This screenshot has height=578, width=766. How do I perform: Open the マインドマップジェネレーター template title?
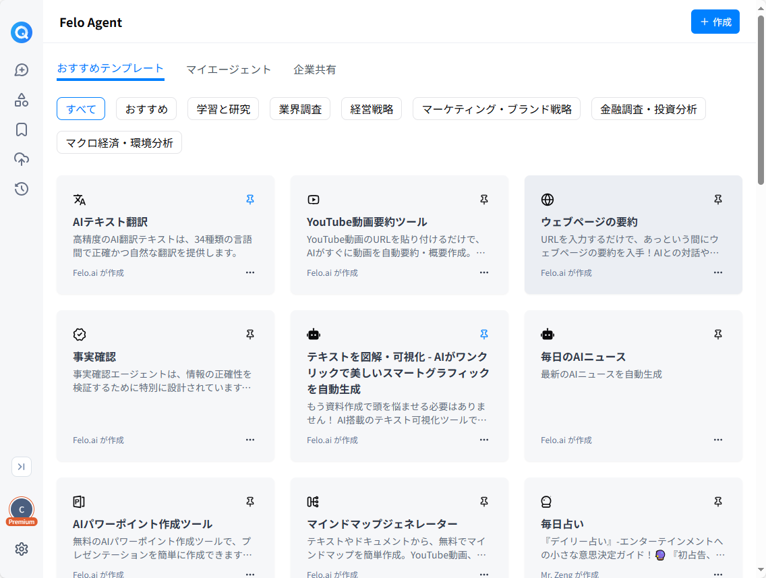tap(382, 524)
